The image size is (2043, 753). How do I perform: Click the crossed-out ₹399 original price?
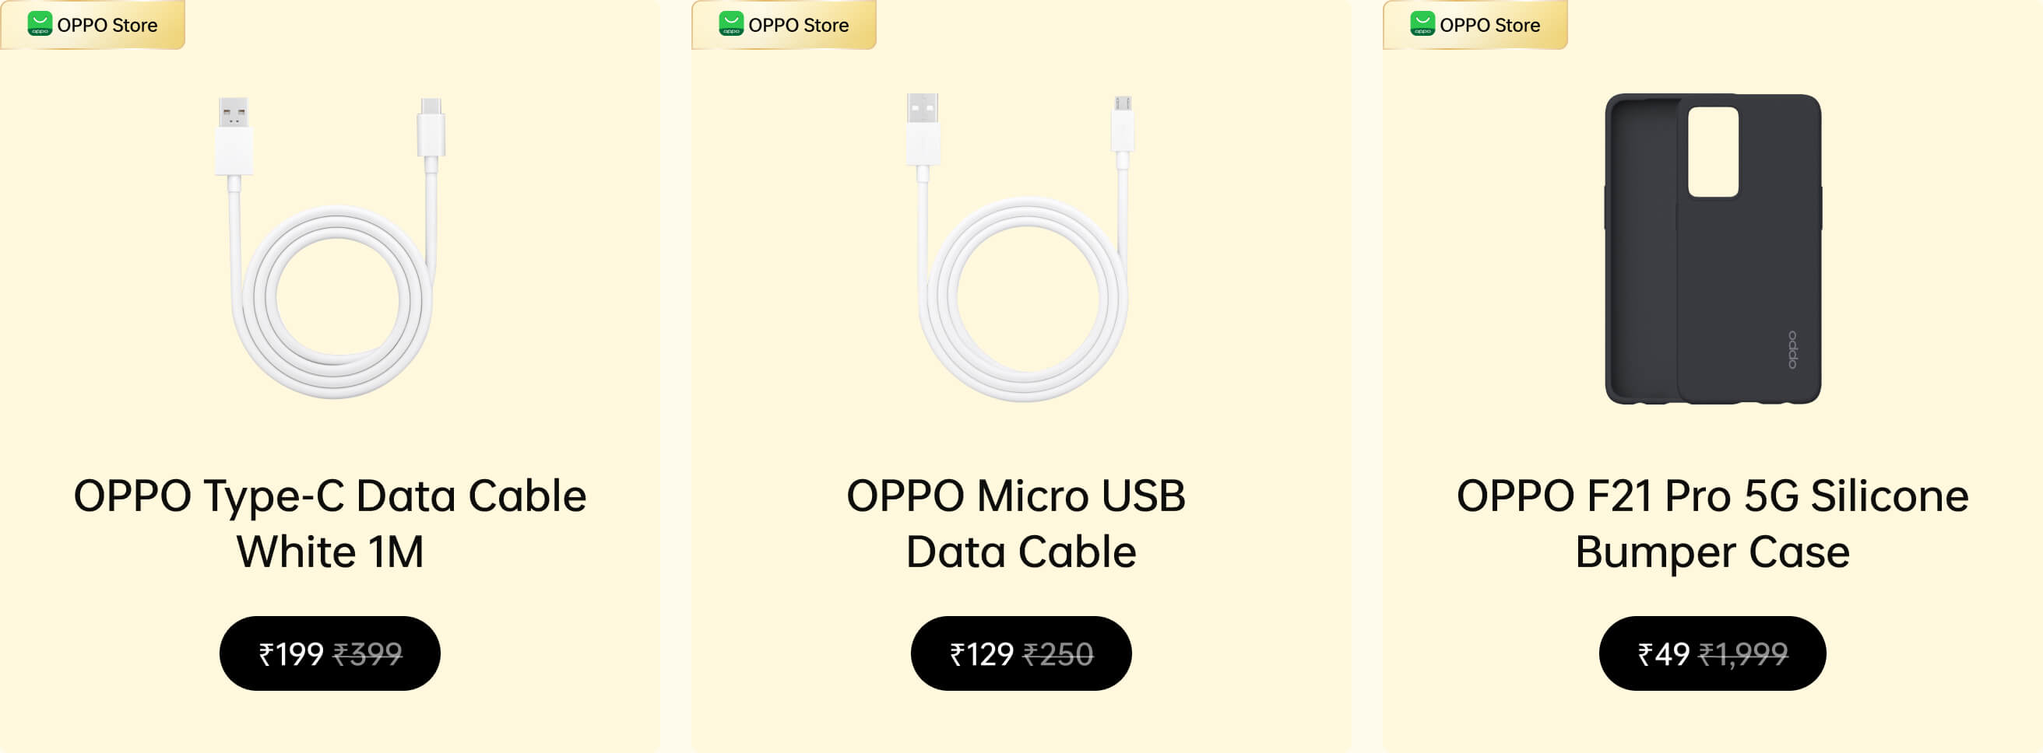pyautogui.click(x=368, y=654)
